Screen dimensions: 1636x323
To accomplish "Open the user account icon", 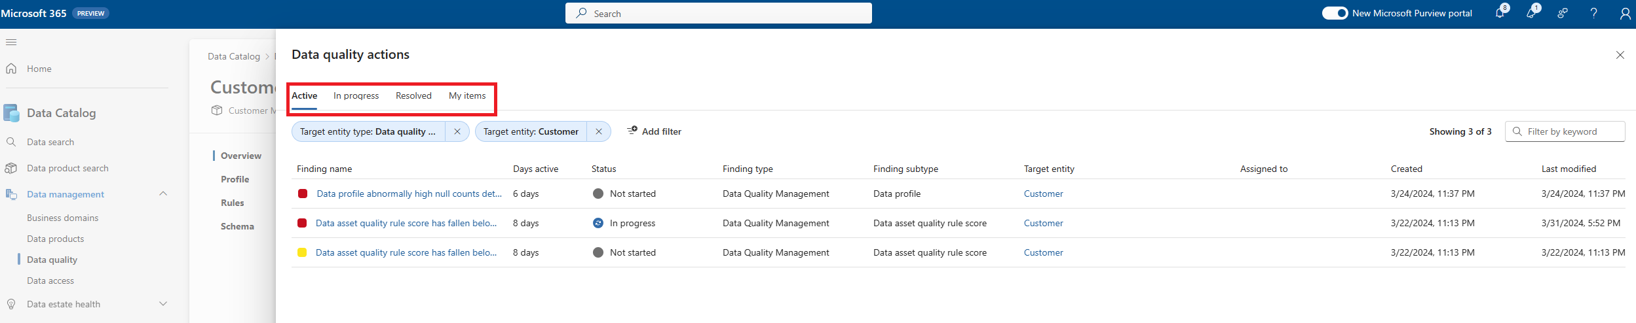I will coord(1625,13).
